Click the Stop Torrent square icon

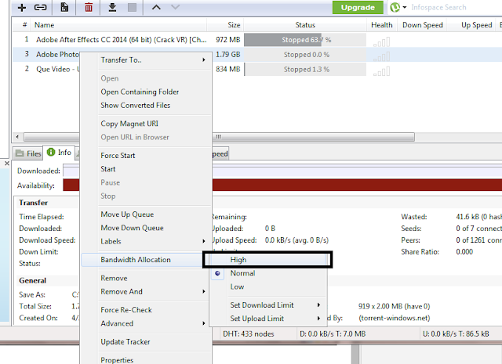132,7
